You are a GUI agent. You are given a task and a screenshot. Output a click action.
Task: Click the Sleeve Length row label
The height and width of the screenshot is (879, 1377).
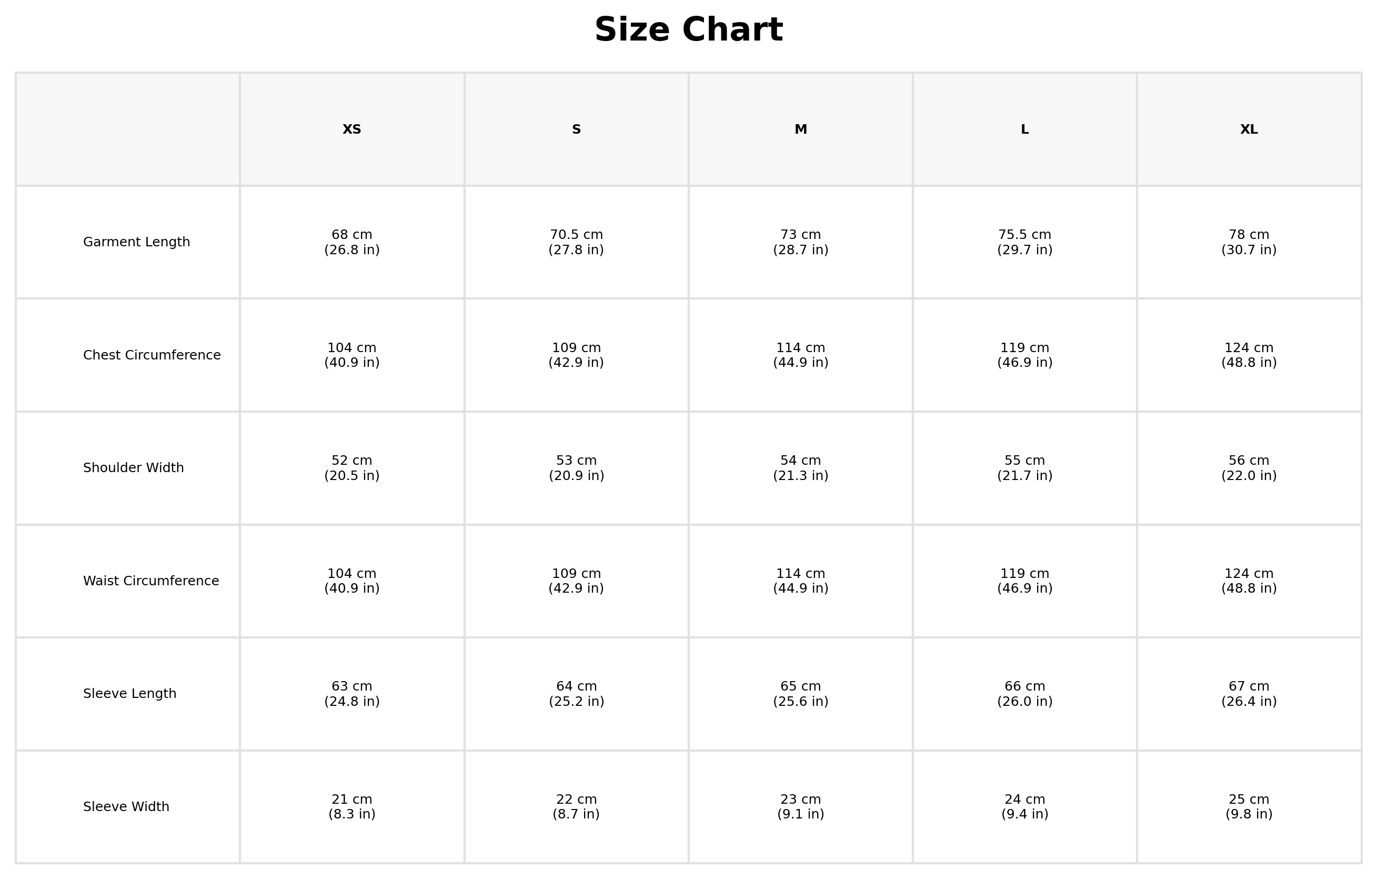[130, 694]
